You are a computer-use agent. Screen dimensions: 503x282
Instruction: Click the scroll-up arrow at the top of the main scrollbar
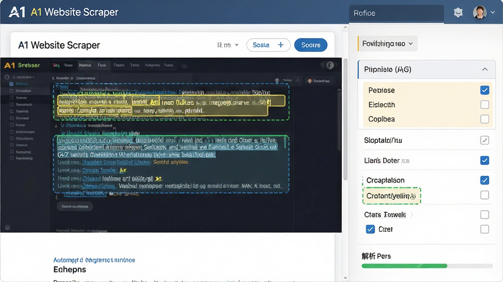pos(345,27)
